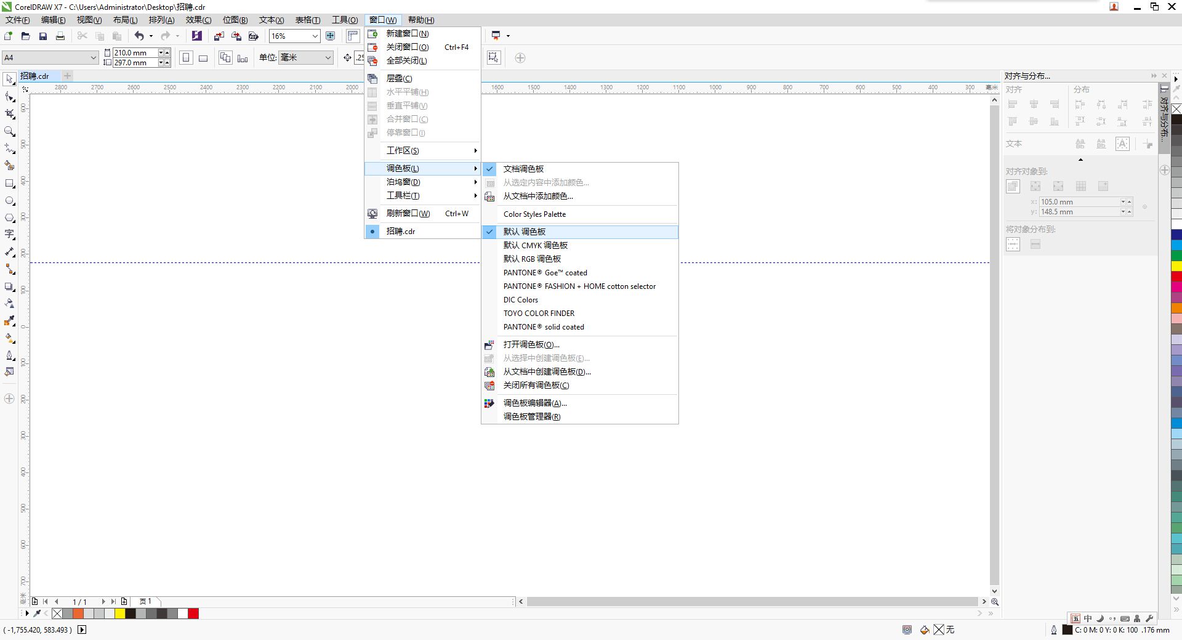Pick the orange swatch in document palette
The width and height of the screenshot is (1182, 640).
click(x=78, y=614)
